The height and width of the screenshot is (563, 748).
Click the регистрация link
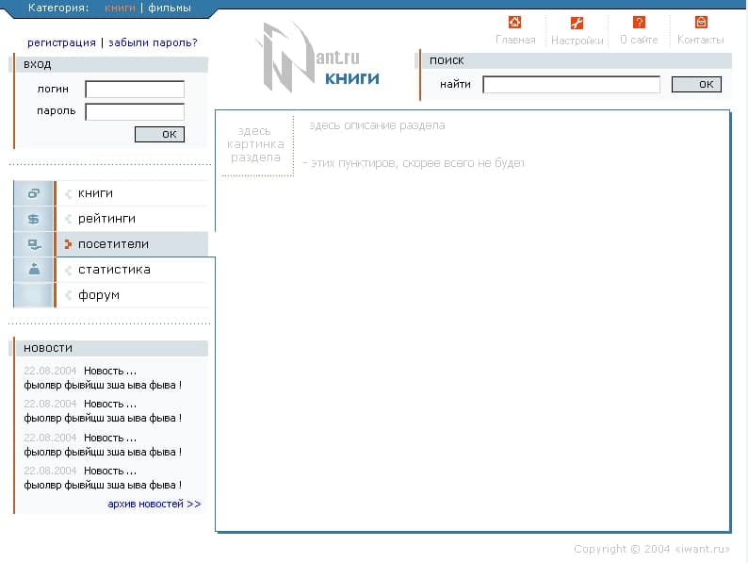click(x=61, y=42)
